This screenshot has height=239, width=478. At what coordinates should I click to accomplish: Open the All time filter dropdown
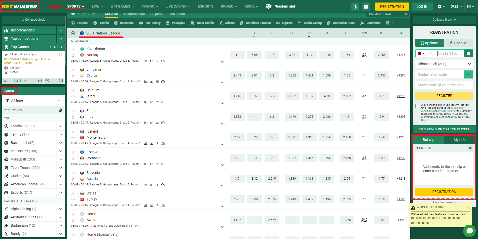(33, 100)
